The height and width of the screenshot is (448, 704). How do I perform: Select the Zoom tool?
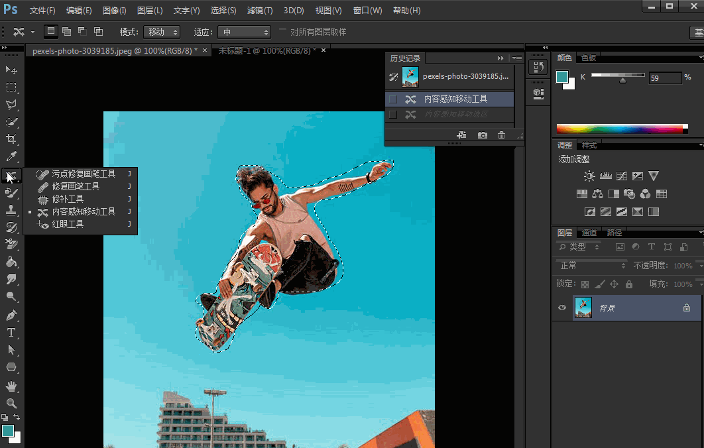coord(11,403)
